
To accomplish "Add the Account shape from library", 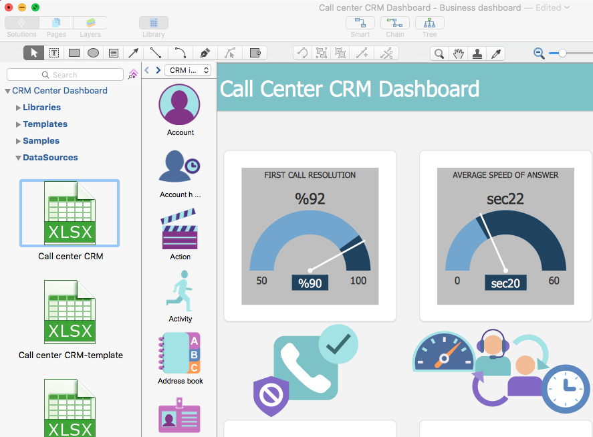I will point(180,105).
